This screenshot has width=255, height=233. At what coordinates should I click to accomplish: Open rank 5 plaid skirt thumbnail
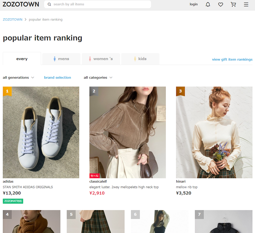click(96, 221)
